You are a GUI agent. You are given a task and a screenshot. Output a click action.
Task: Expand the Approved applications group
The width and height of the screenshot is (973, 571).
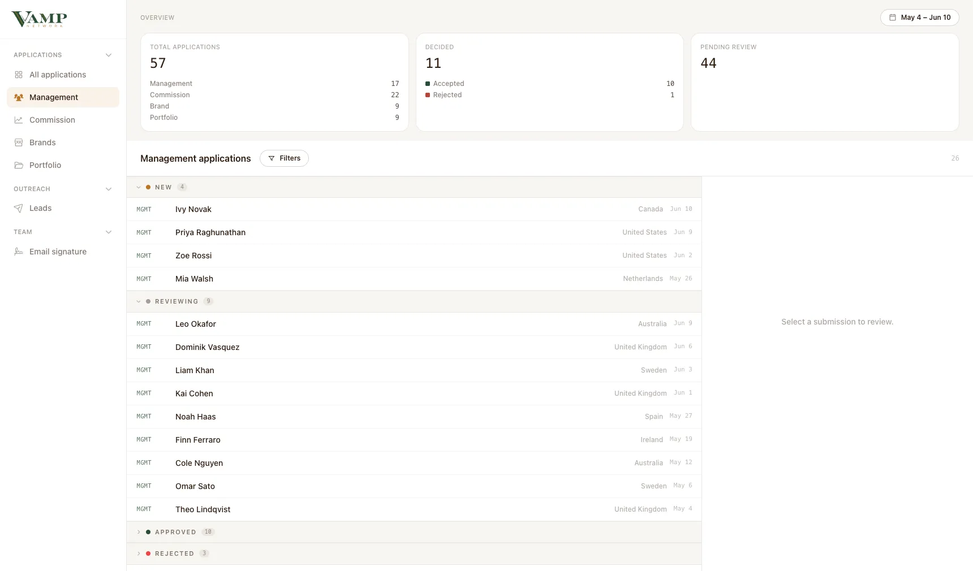pos(139,532)
